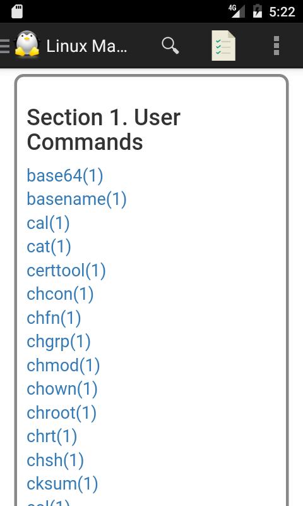Open the certtool(1) man page
The height and width of the screenshot is (506, 303).
66,271
